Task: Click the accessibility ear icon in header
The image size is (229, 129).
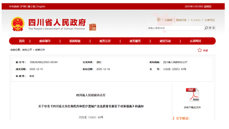Action: (x=159, y=20)
